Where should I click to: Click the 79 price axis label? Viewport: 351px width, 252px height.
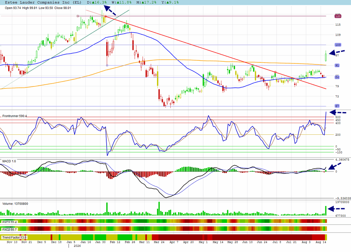click(337, 86)
